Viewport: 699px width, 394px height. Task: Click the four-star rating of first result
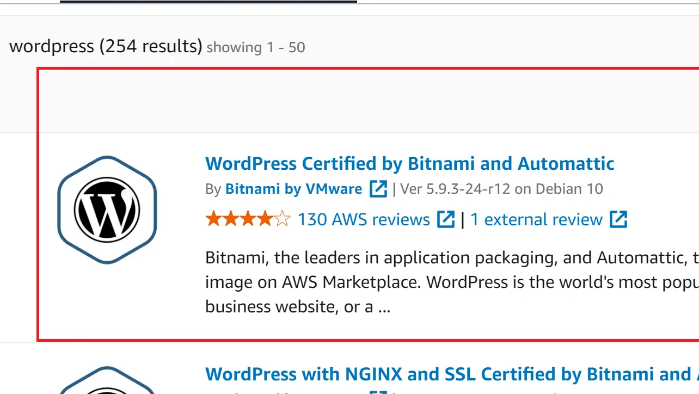pos(248,220)
